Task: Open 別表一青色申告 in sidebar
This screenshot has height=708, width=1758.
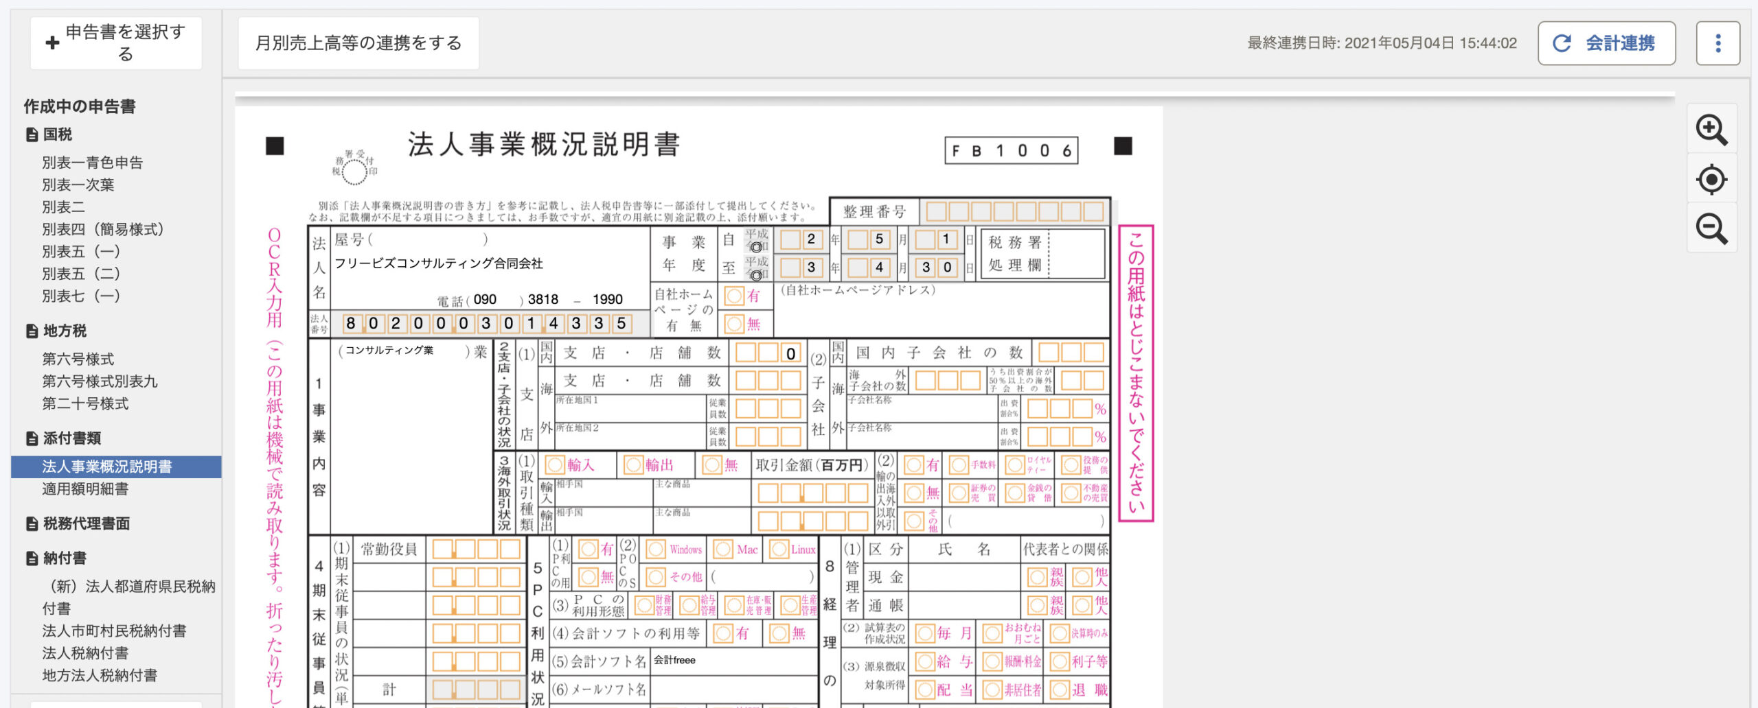Action: [x=93, y=163]
